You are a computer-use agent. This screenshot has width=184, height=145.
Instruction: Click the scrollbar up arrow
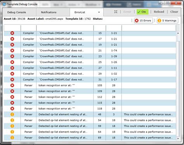coord(178,33)
